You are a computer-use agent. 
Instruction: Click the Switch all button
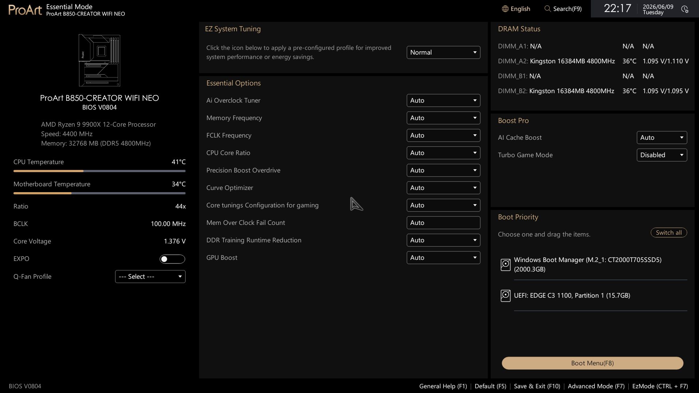(x=669, y=233)
